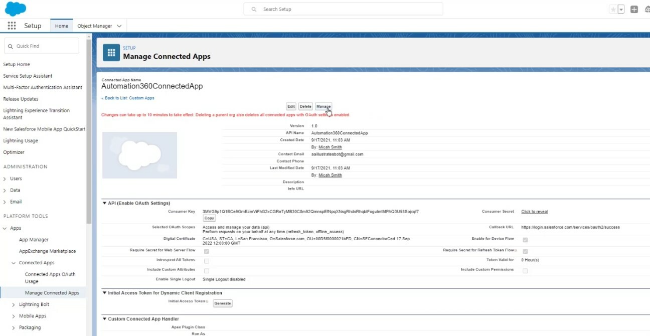Open Connected Apps OAuth Usage

(x=50, y=278)
